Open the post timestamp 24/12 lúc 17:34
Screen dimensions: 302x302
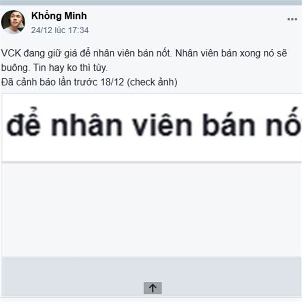(60, 30)
